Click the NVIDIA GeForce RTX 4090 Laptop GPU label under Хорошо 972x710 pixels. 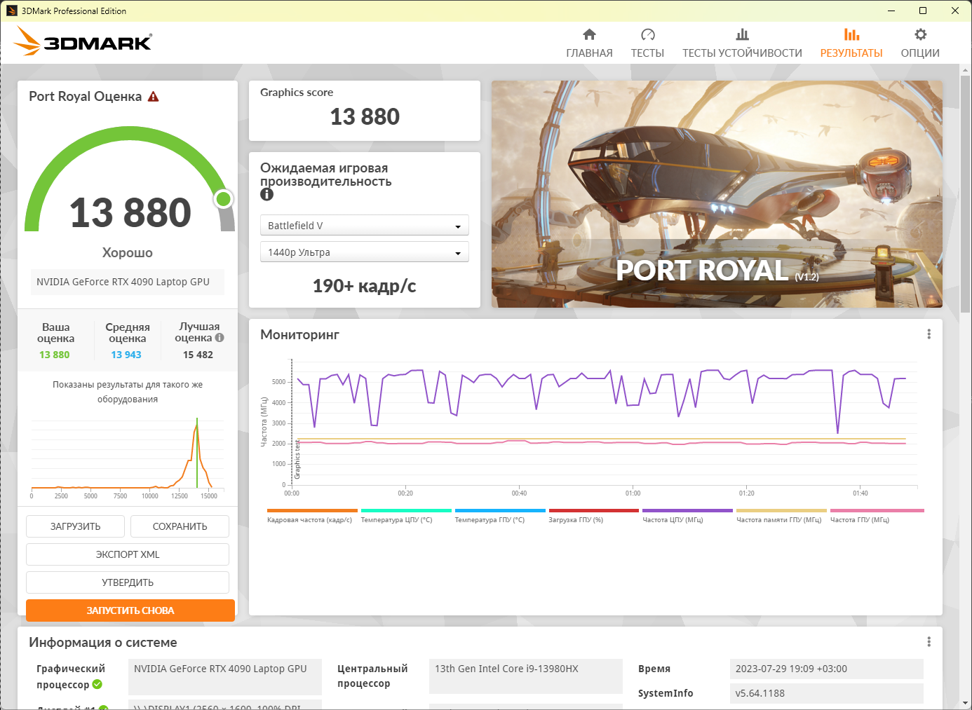click(x=128, y=282)
